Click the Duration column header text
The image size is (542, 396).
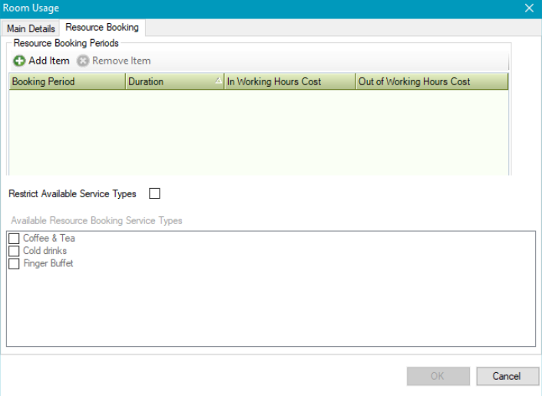pyautogui.click(x=146, y=81)
